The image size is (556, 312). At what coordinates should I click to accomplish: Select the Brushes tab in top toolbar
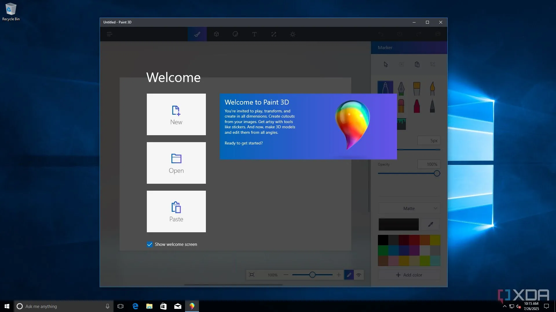click(197, 34)
